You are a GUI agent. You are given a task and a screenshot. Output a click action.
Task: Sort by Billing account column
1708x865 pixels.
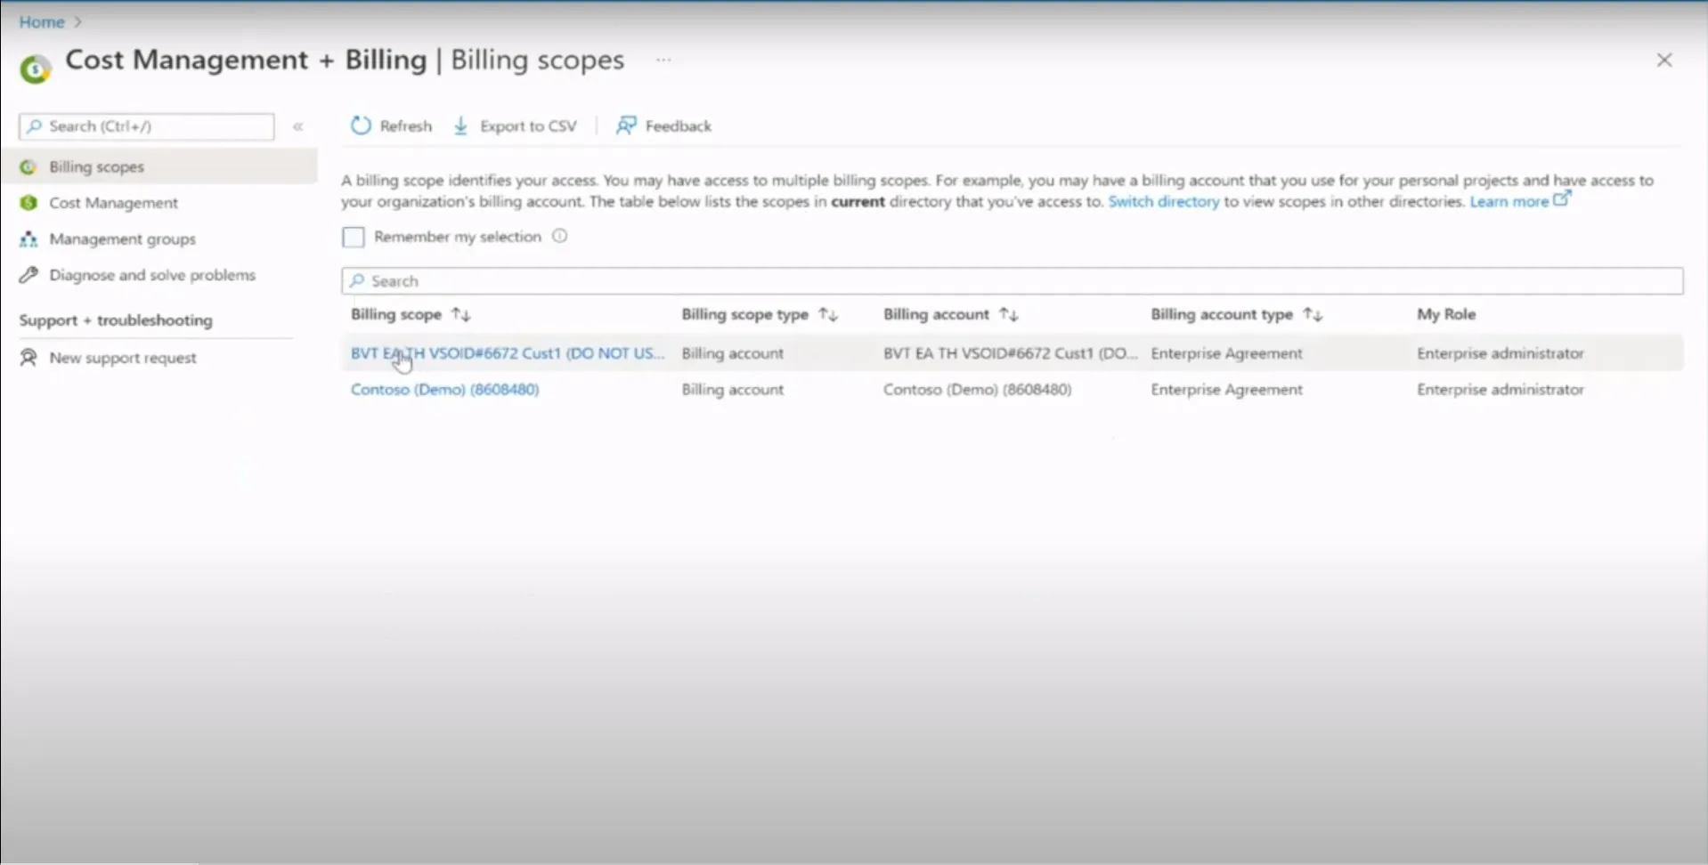pyautogui.click(x=950, y=314)
